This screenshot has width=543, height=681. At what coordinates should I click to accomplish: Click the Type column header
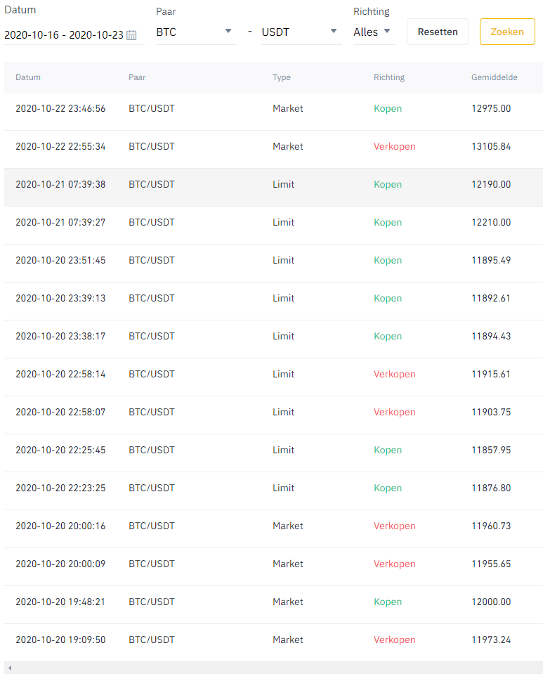click(x=282, y=77)
